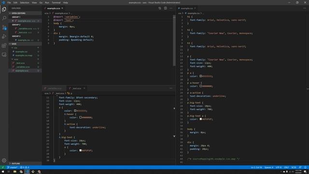
Task: Close example.scss in Open Editors list
Action: 13,21
